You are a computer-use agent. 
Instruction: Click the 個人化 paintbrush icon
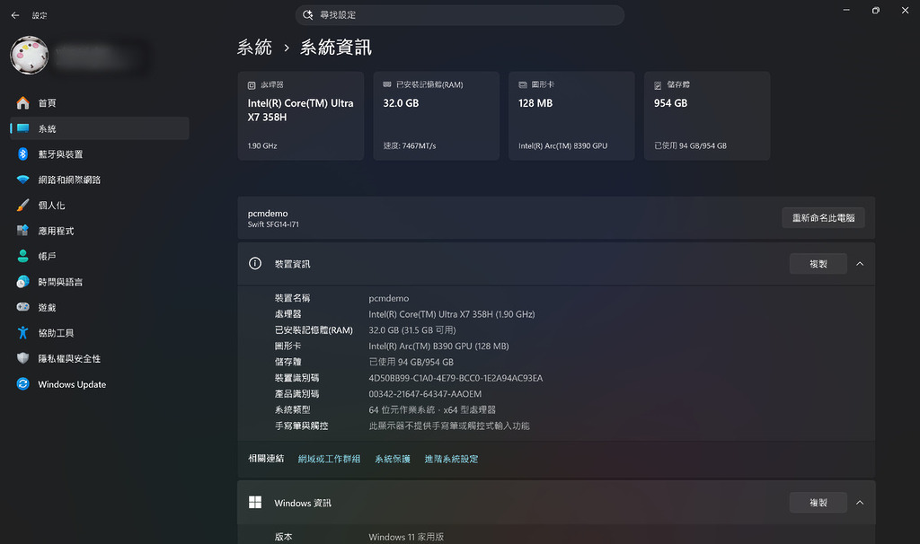(x=22, y=206)
